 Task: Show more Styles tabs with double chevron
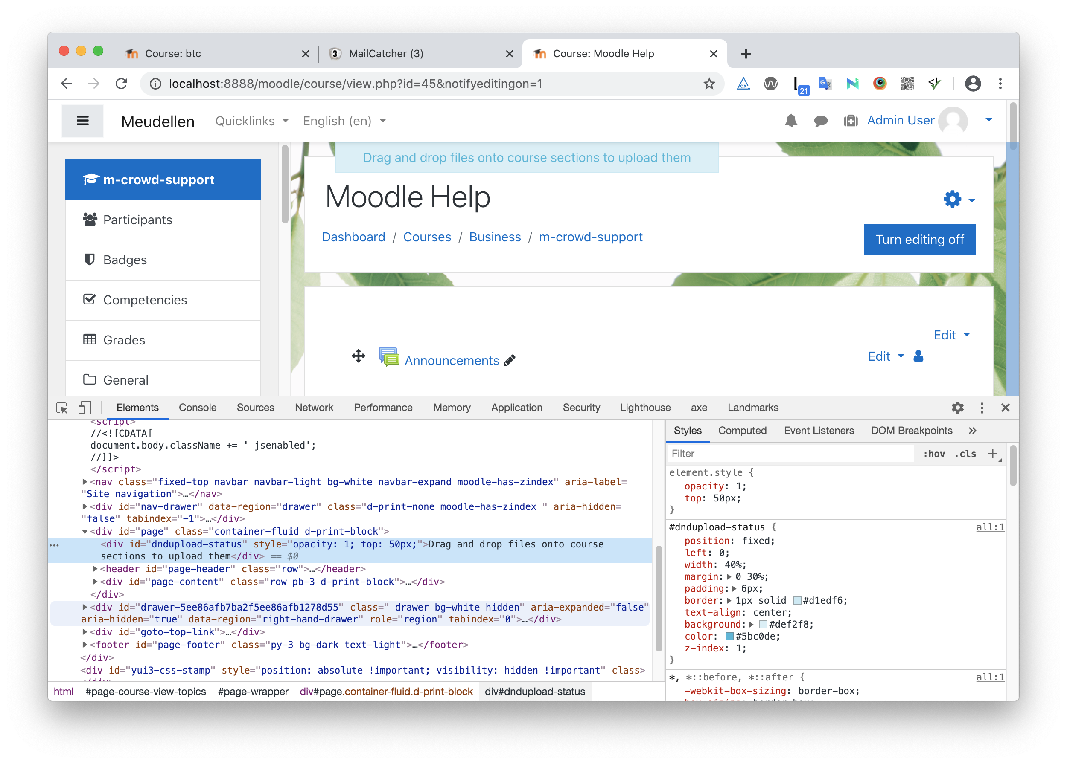(x=972, y=431)
